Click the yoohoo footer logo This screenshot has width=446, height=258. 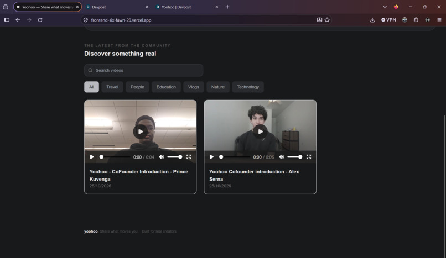(x=91, y=231)
